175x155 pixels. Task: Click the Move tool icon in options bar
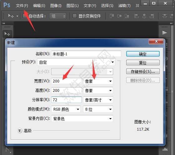pos(11,16)
